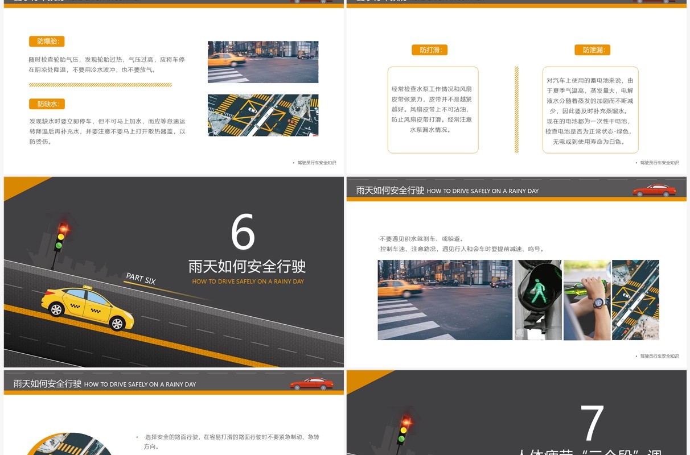690x455 pixels.
Task: Click the footer 驾驶员行车安全知识 under the 防泄漏 slide
Action: 659,163
